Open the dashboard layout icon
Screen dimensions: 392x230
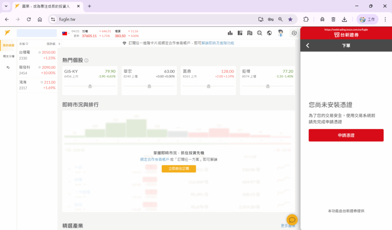point(240,33)
